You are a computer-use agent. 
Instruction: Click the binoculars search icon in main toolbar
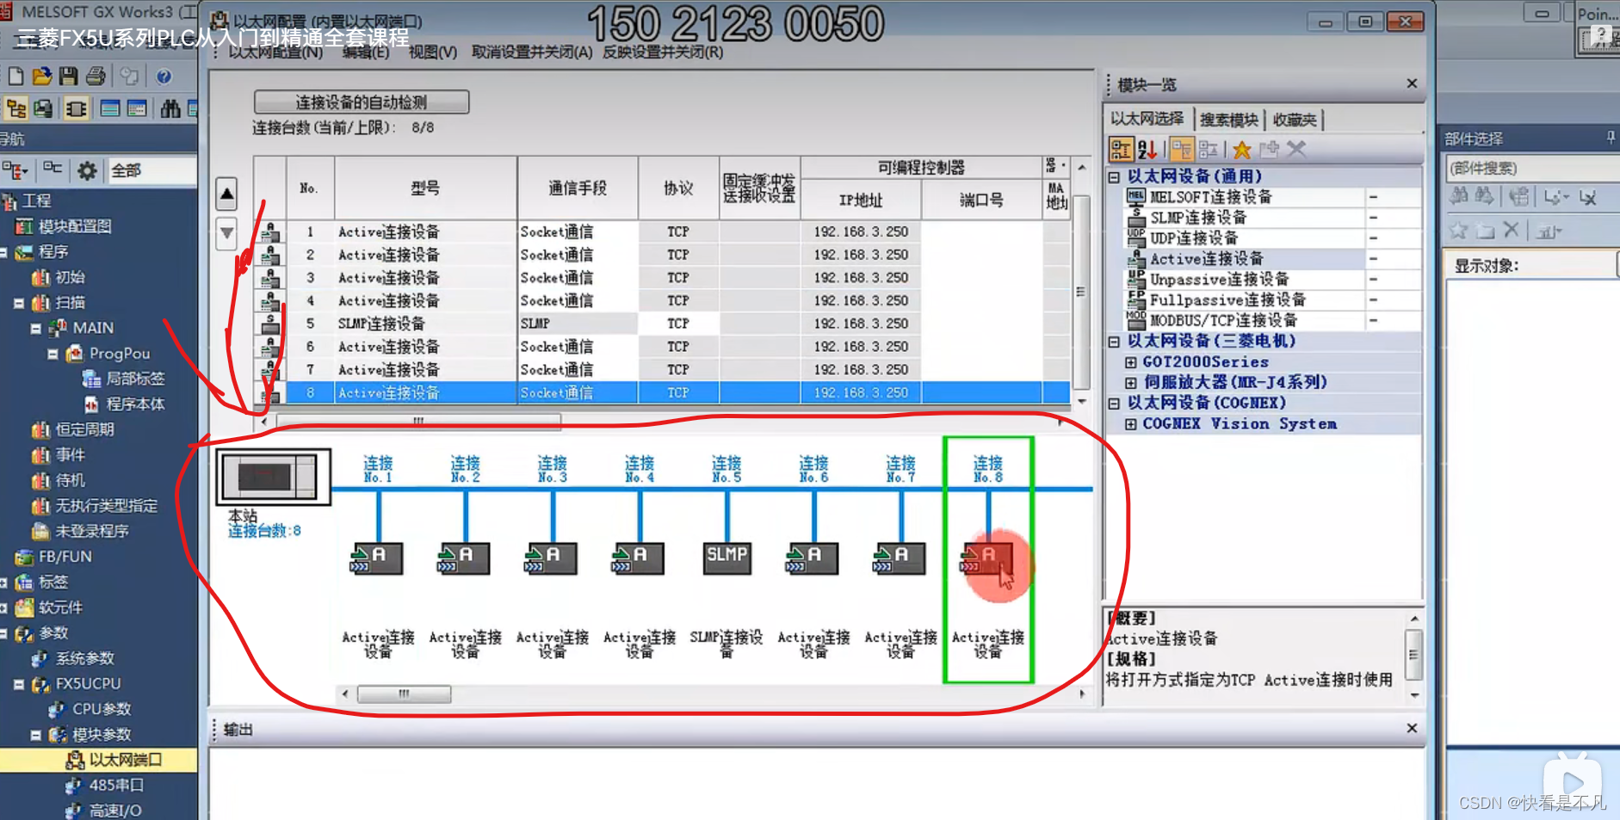[x=170, y=108]
